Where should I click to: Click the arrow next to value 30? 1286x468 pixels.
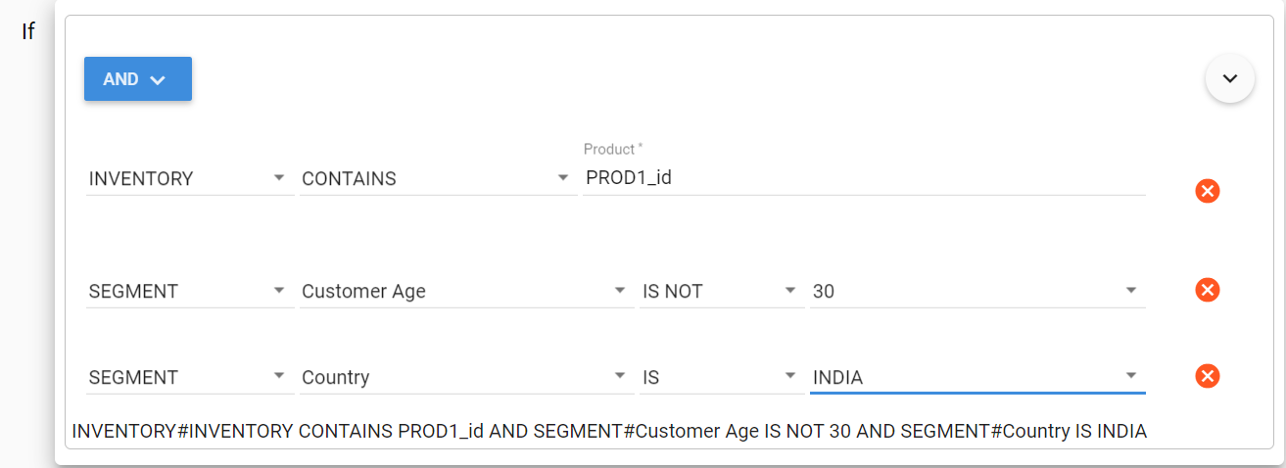(x=1131, y=290)
